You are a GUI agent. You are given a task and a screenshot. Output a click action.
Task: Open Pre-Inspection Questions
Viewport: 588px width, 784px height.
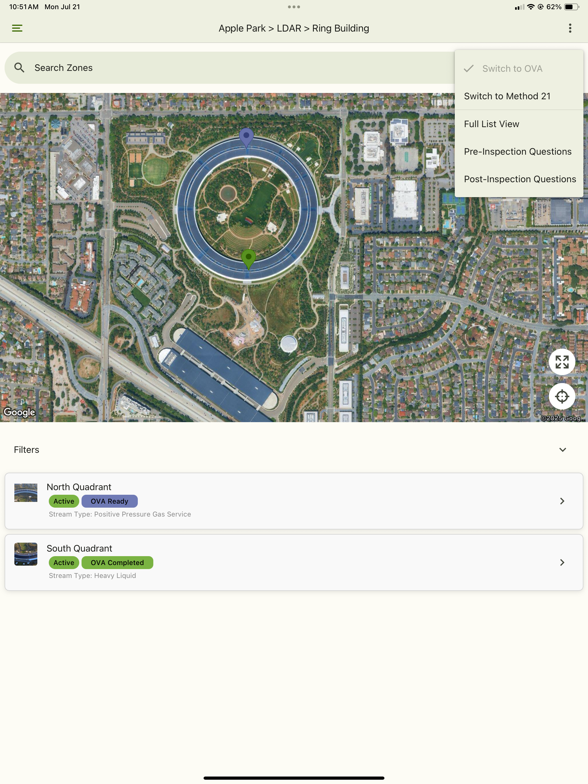coord(519,151)
